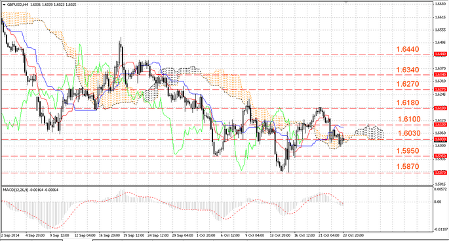Click the 21 Oct 04:00 date label
This screenshot has width=449, height=241.
click(x=330, y=234)
